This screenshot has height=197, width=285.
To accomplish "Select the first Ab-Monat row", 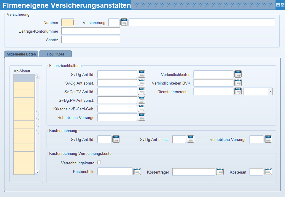I will coord(24,78).
